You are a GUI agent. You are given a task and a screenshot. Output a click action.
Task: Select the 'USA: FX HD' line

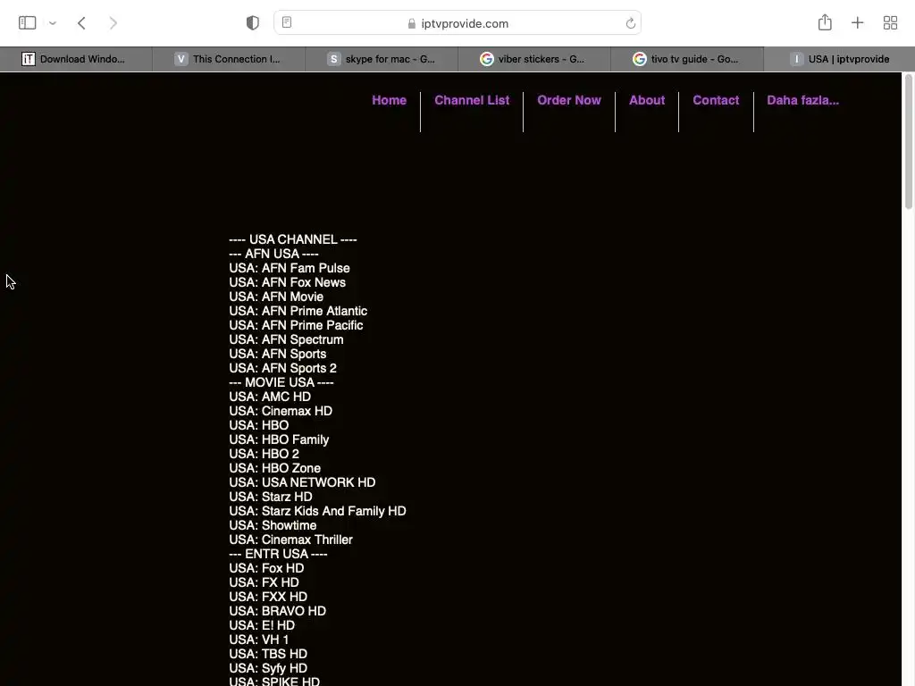[264, 582]
